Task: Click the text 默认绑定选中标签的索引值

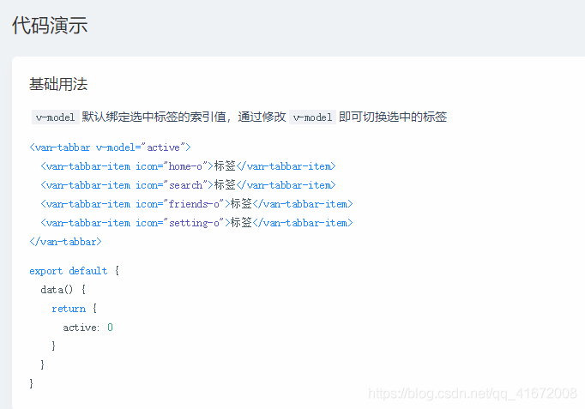Action: click(155, 117)
